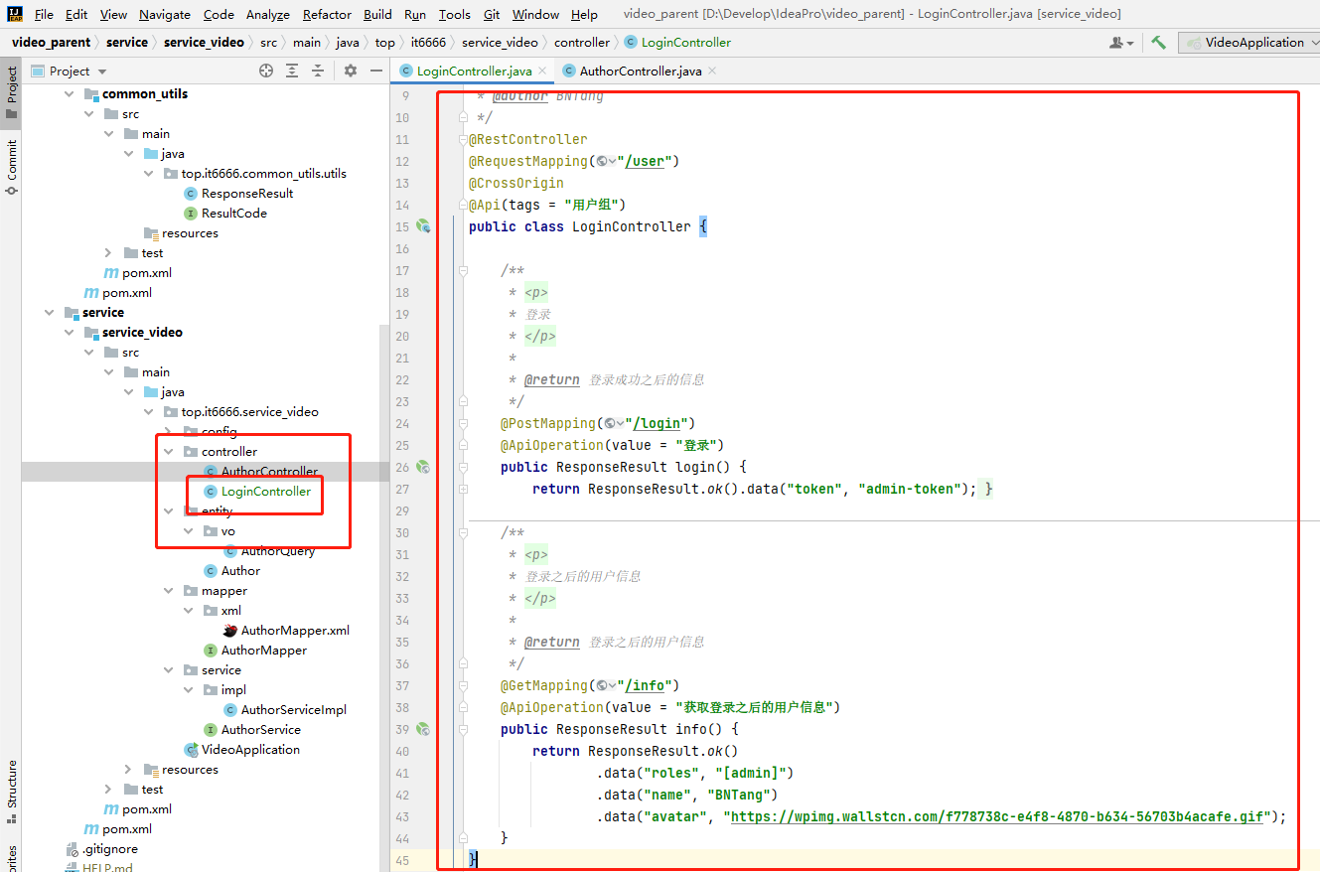Open the Structure tool window stripe
The height and width of the screenshot is (872, 1320).
tap(11, 792)
